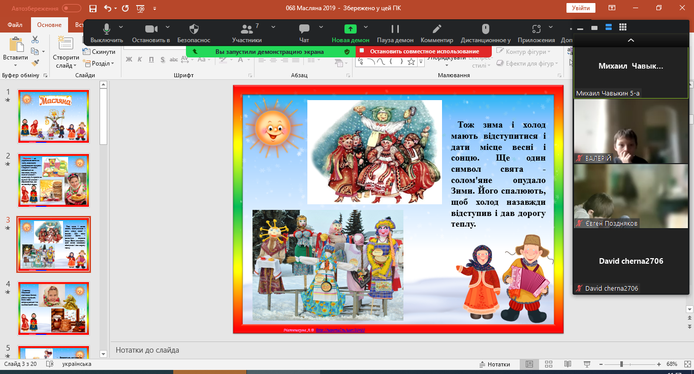The image size is (694, 374).
Task: Open Створити слайд dropdown
Action: [x=66, y=62]
